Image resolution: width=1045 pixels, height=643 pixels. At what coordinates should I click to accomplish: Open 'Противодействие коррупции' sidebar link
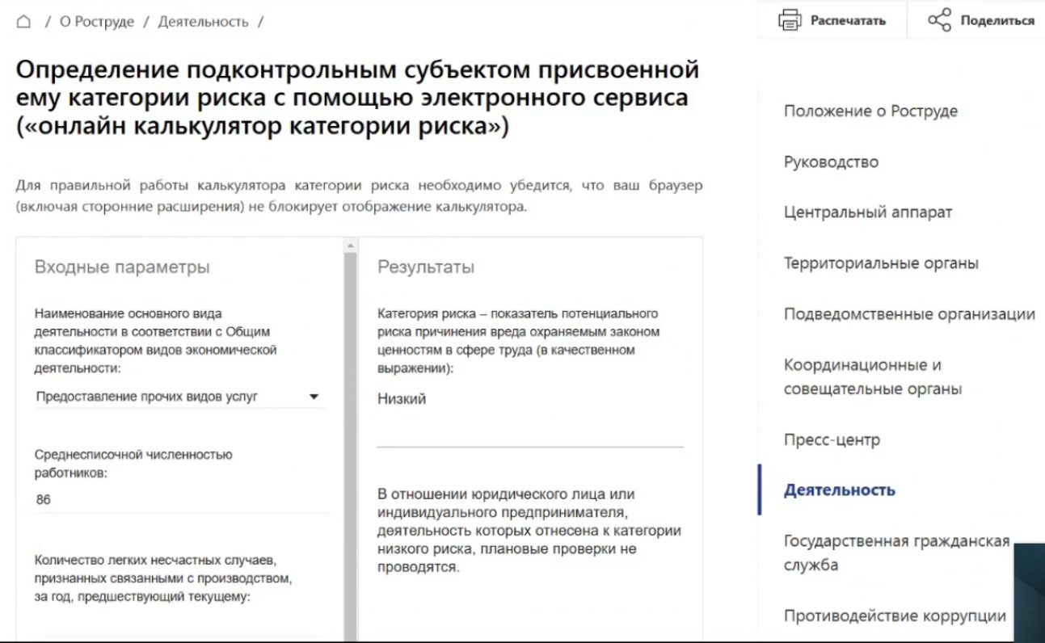pyautogui.click(x=895, y=616)
